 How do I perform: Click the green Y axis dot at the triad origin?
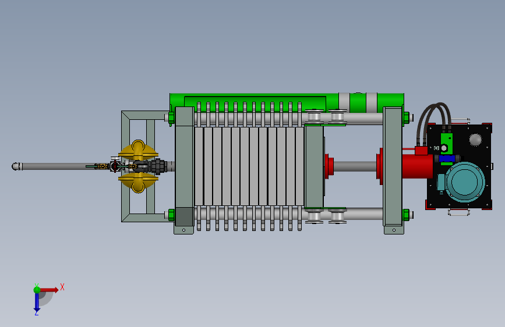click(37, 290)
